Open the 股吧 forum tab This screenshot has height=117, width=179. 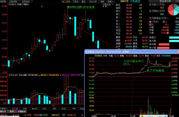coord(12,112)
